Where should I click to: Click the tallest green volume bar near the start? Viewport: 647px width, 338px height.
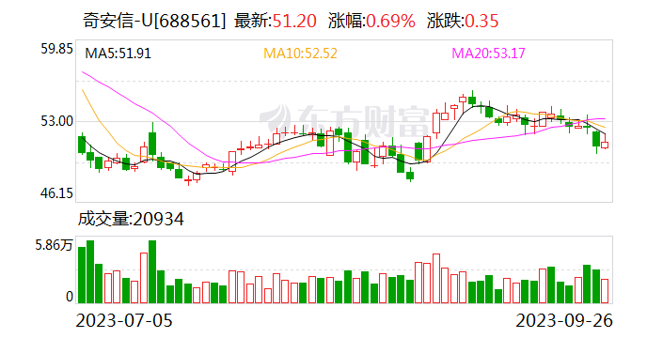(90, 272)
